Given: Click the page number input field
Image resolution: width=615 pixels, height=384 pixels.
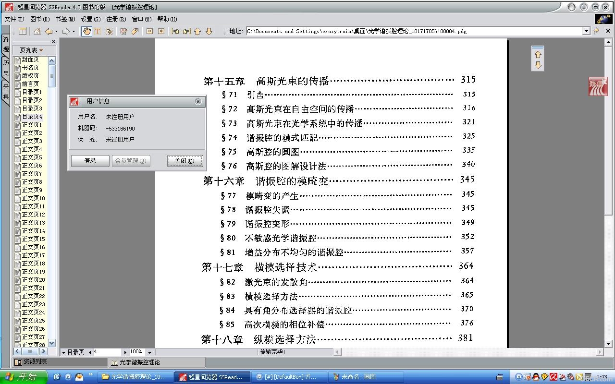Looking at the screenshot, I should click(108, 352).
